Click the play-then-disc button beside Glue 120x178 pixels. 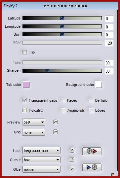[x=92, y=167]
